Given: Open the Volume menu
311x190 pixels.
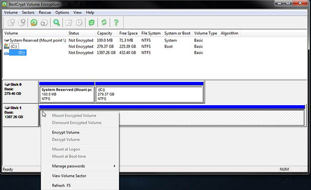Looking at the screenshot, I should [11, 12].
